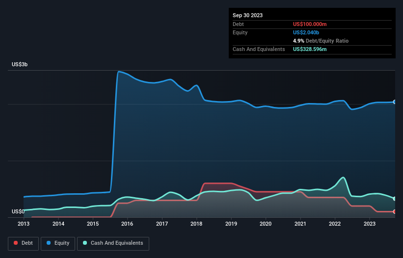Click the US$328.596m cash value
Image resolution: width=403 pixels, height=258 pixels.
click(x=310, y=49)
